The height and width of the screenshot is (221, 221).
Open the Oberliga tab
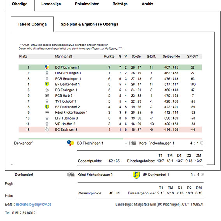click(x=20, y=4)
